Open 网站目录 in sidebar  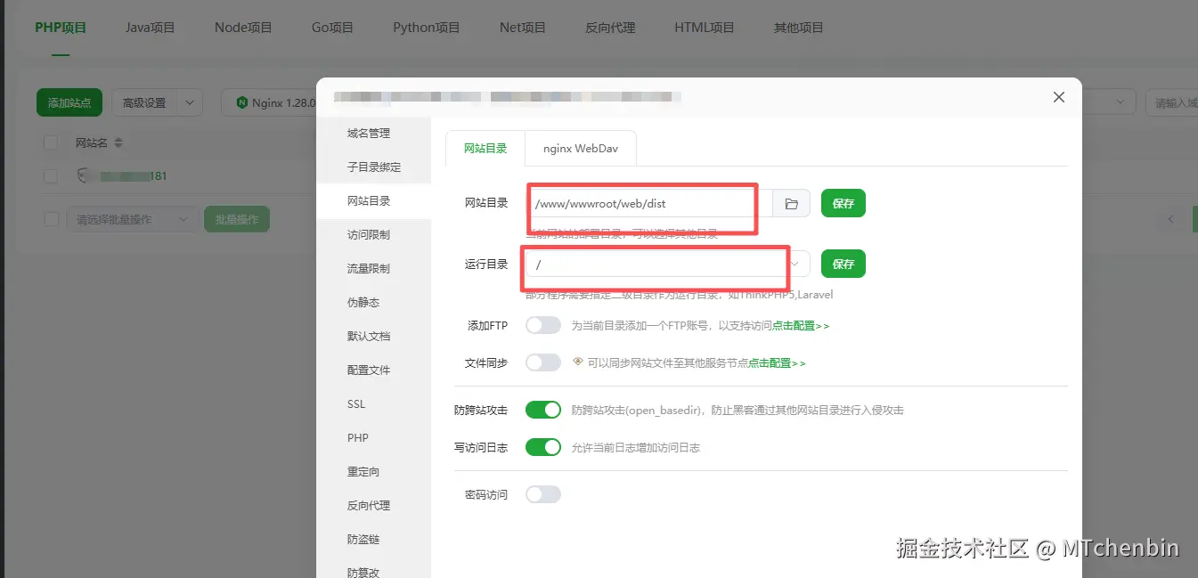(374, 201)
